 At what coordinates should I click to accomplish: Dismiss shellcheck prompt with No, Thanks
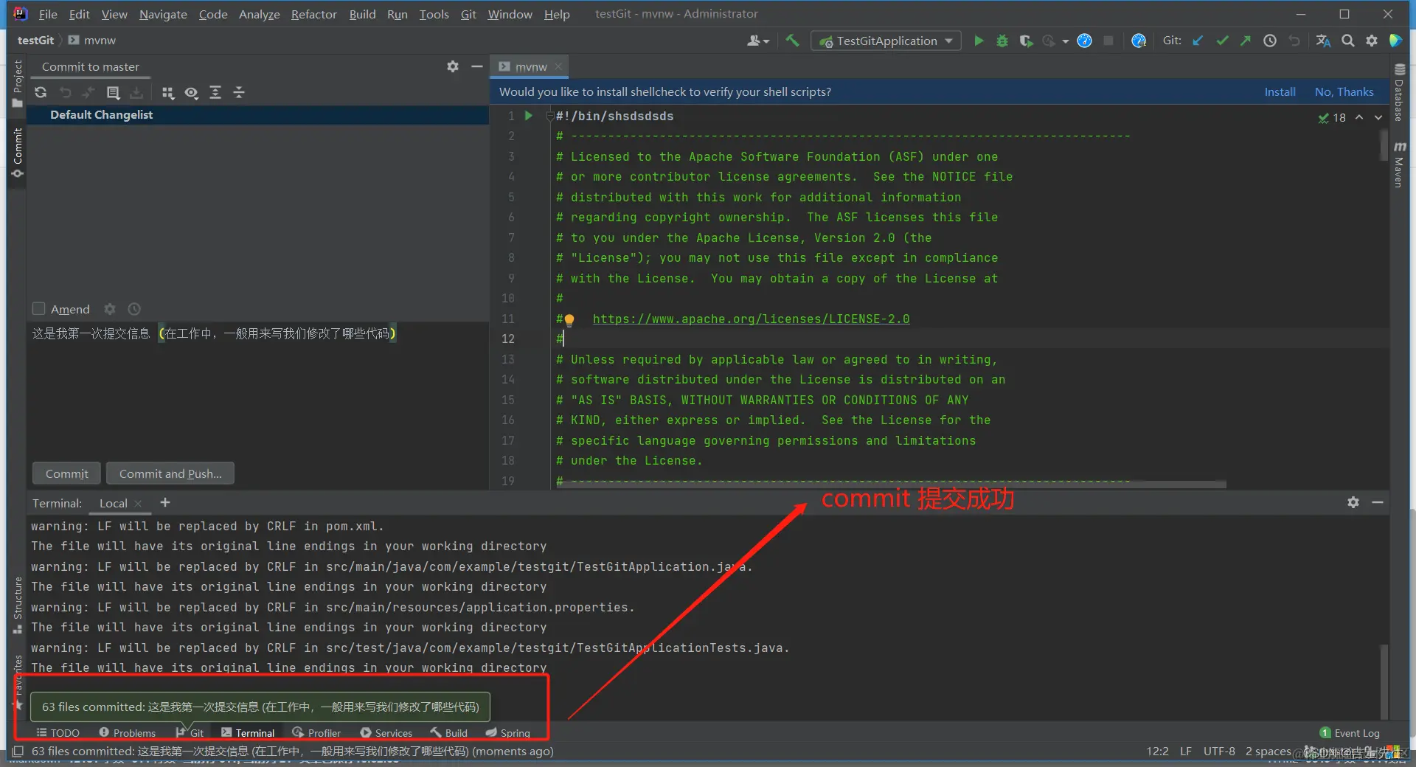tap(1344, 91)
